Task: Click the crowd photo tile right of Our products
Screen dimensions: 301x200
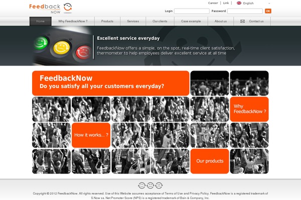Action: coord(249,161)
